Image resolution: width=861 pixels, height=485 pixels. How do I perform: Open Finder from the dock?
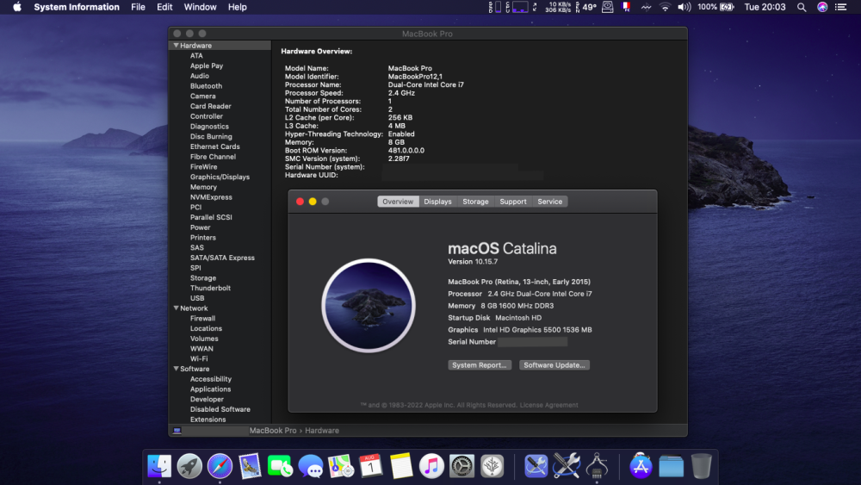(159, 466)
